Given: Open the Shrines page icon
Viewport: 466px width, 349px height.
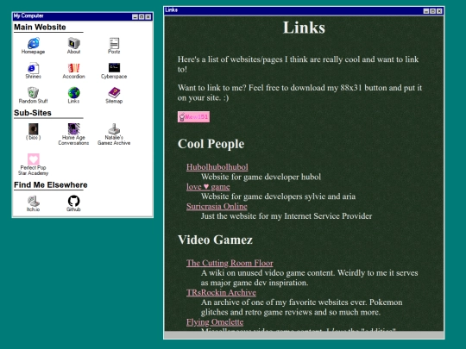Looking at the screenshot, I should (x=34, y=68).
